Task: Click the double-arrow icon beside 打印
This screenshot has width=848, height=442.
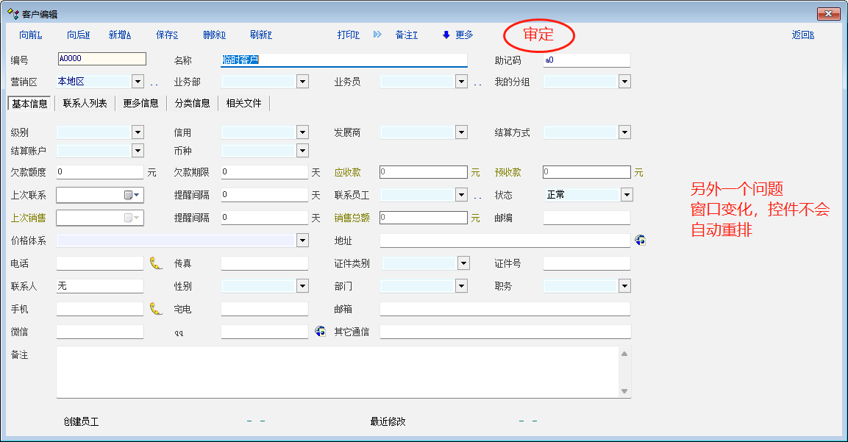Action: [x=377, y=35]
